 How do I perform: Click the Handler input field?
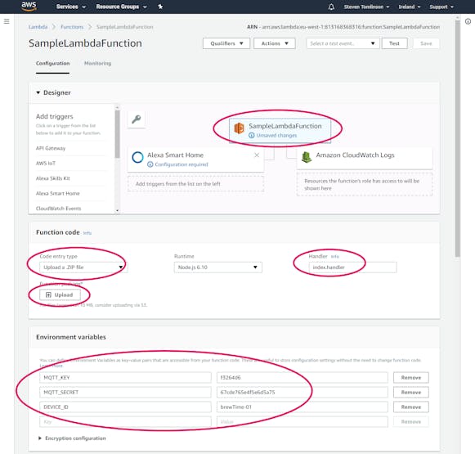point(352,267)
